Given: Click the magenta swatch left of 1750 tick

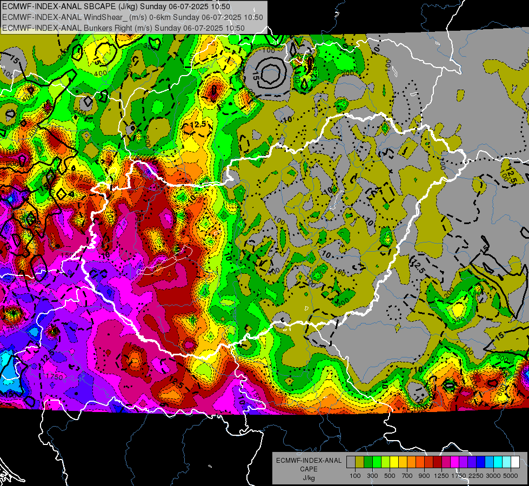Looking at the screenshot, I should tap(455, 462).
